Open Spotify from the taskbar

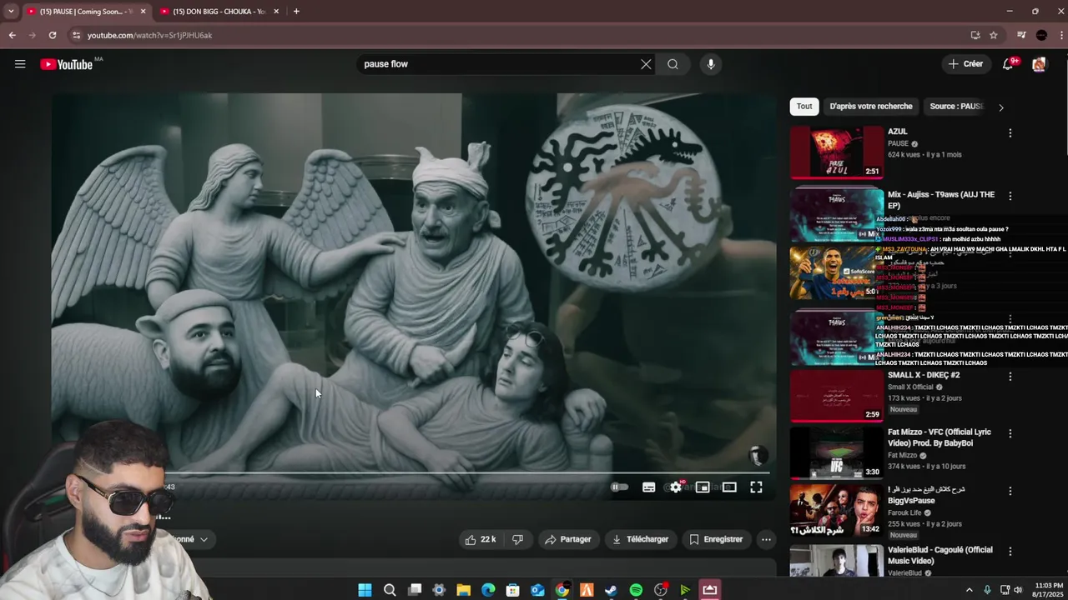(x=636, y=590)
